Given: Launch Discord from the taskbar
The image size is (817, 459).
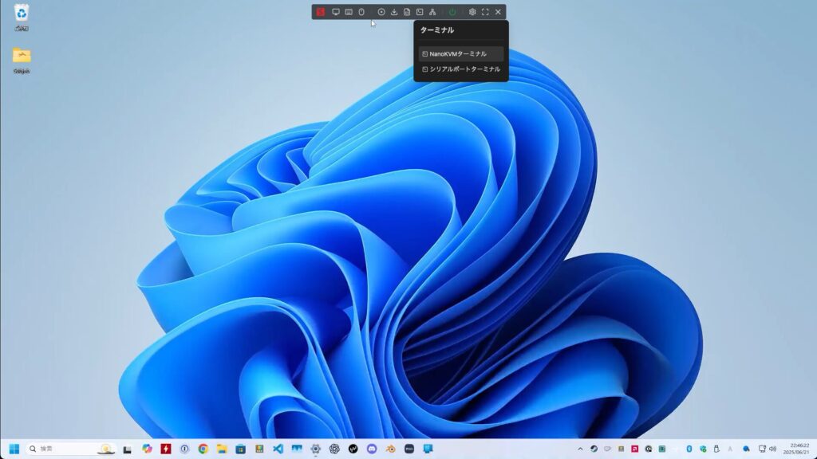Looking at the screenshot, I should (372, 449).
